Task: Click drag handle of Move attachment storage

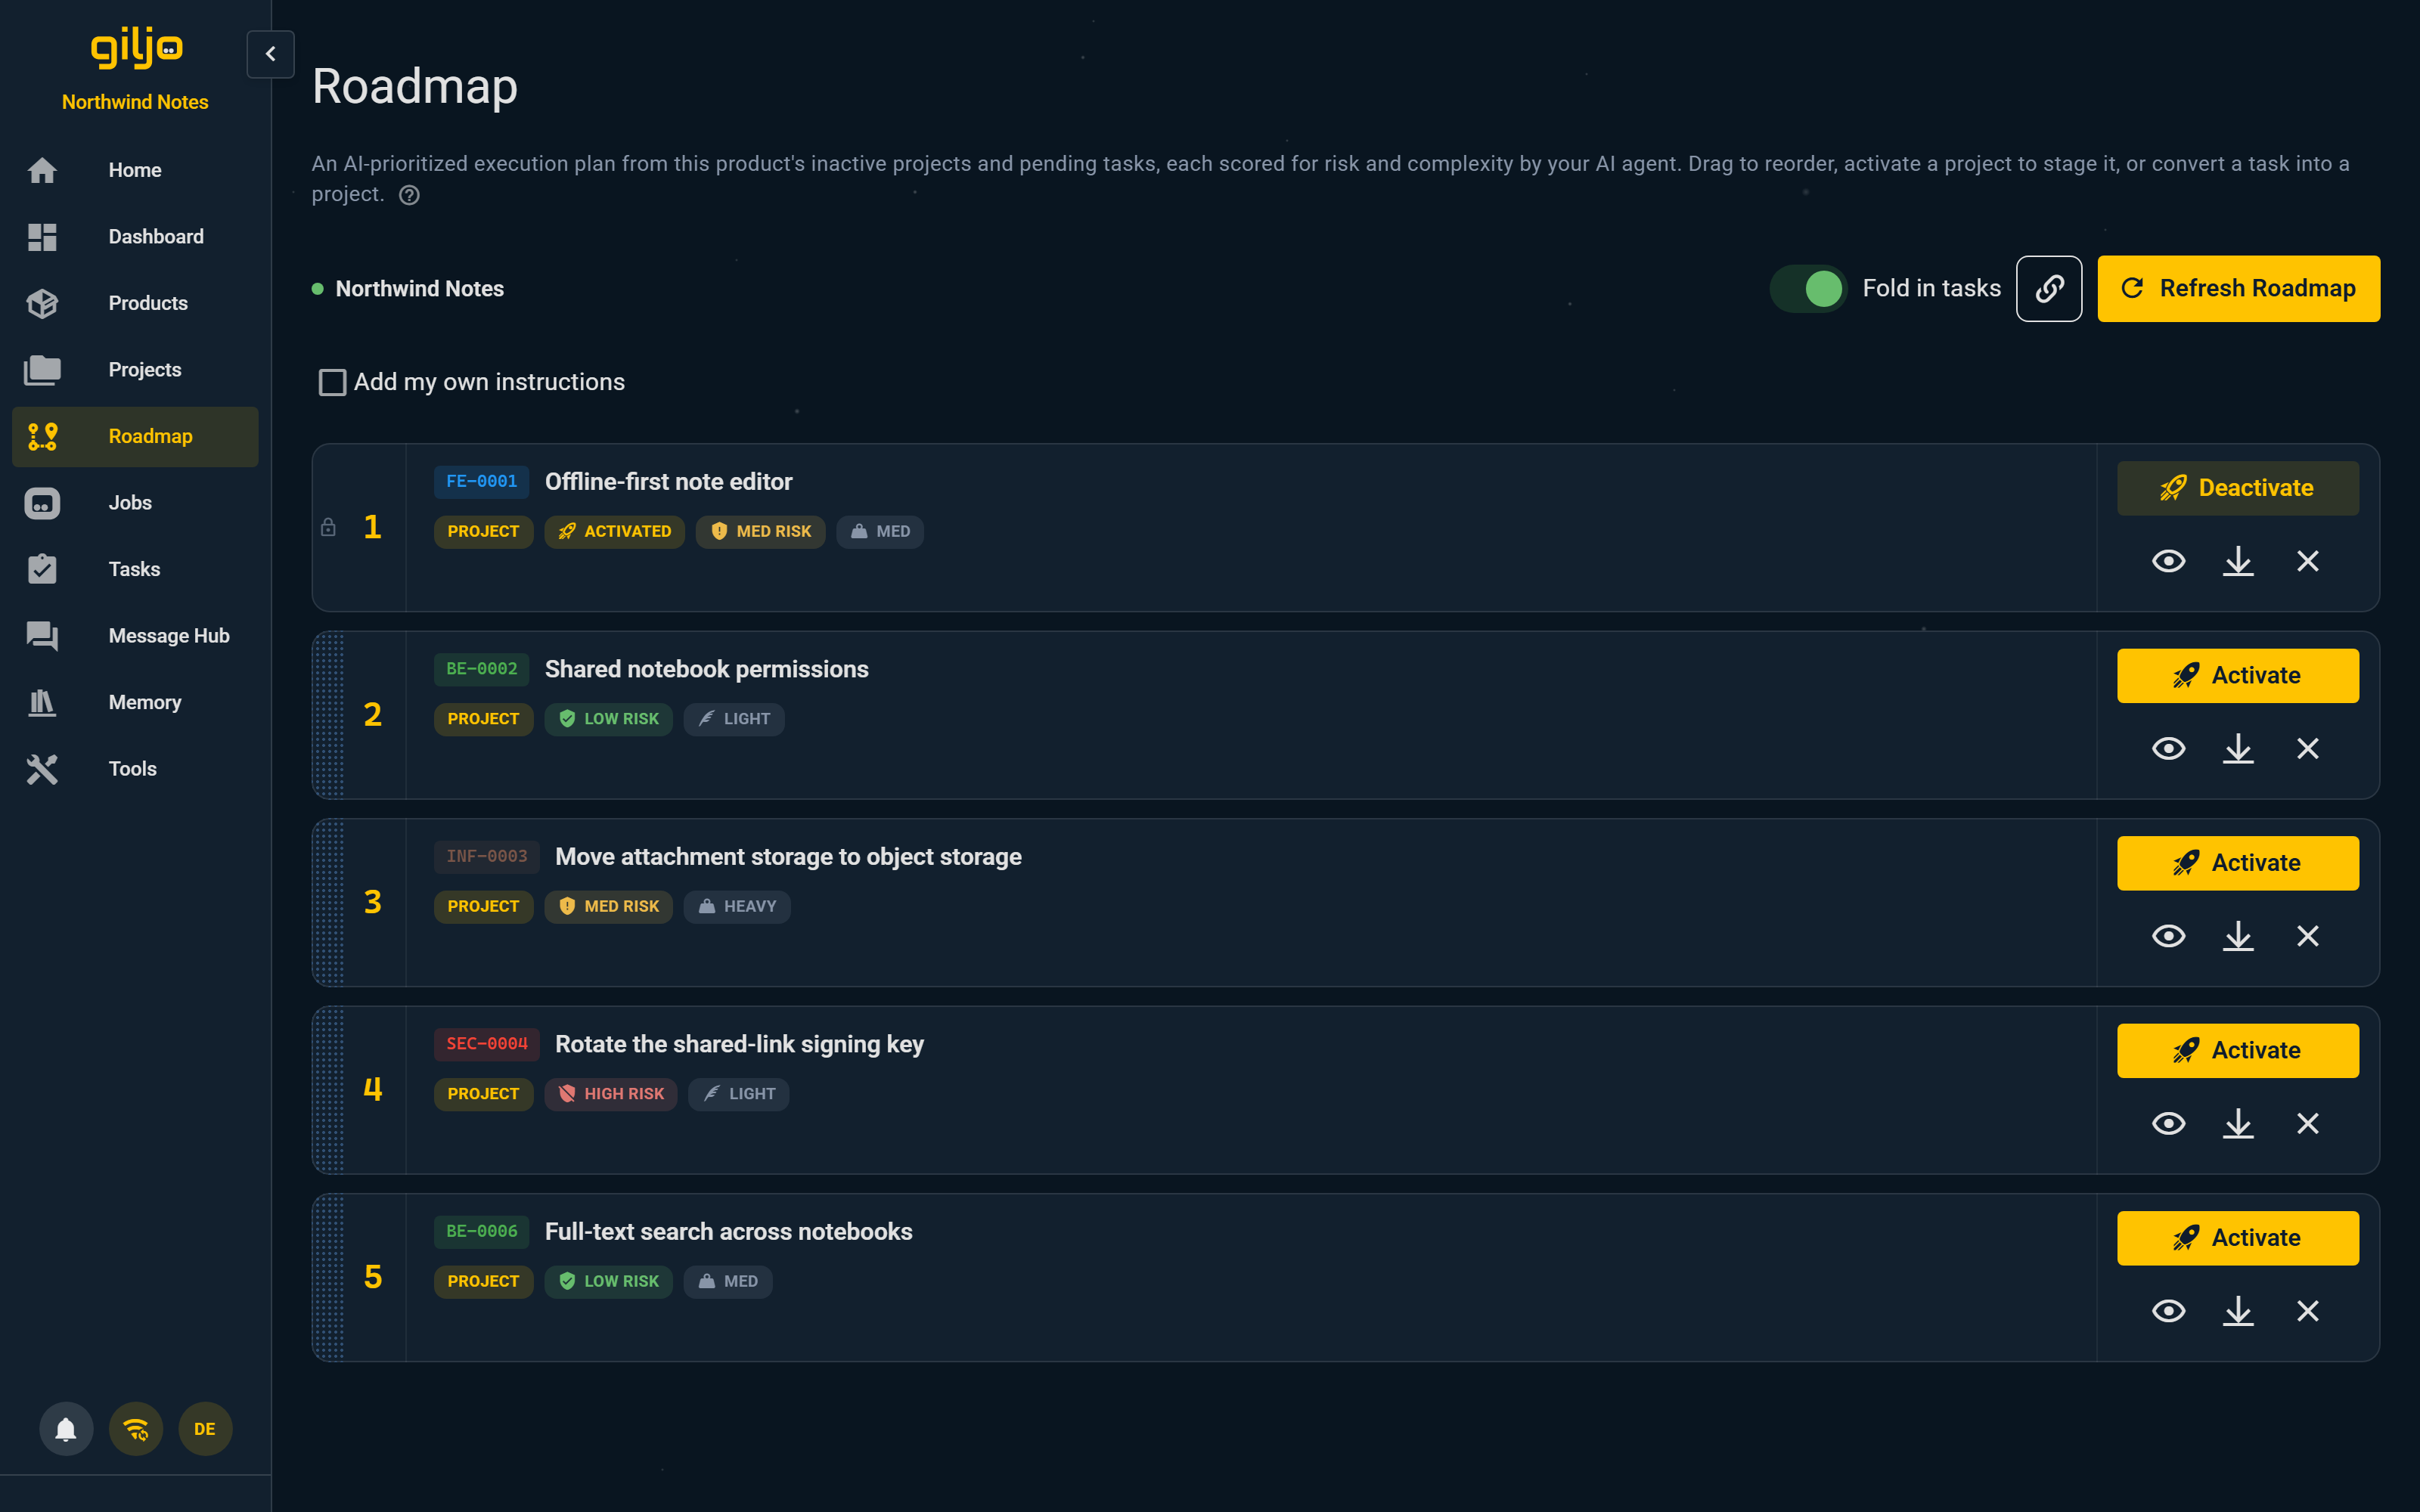Action: (329, 903)
